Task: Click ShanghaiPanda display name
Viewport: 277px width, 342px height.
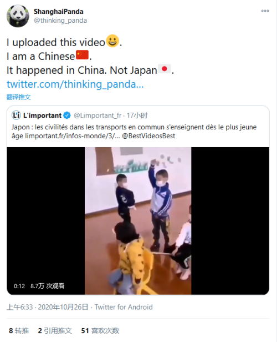Action: coord(59,12)
